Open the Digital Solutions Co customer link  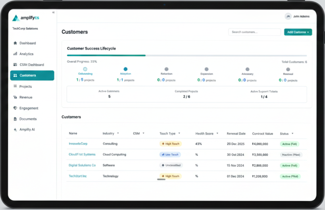pos(82,165)
